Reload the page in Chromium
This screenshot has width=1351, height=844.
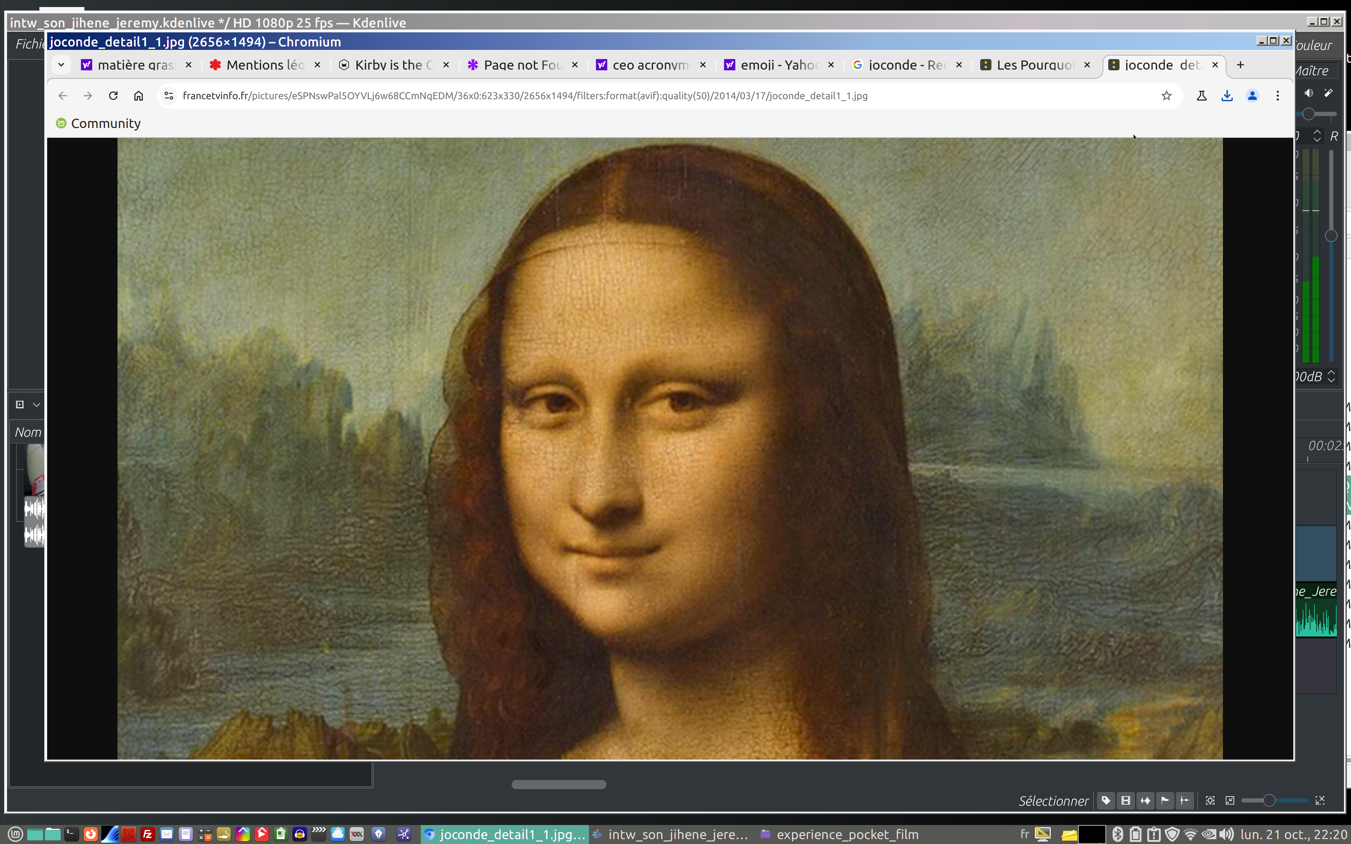tap(113, 95)
